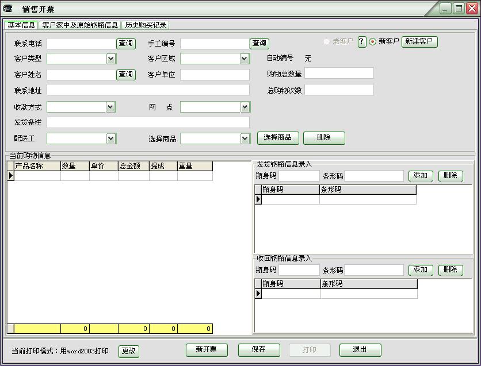Click 添加 in 发货钢瓶信息录入 section
Image resolution: width=481 pixels, height=366 pixels.
pos(421,176)
